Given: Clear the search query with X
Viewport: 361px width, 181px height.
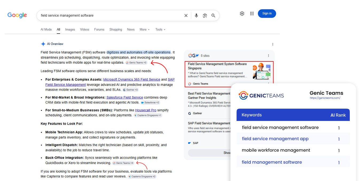Looking at the screenshot, I should [186, 15].
